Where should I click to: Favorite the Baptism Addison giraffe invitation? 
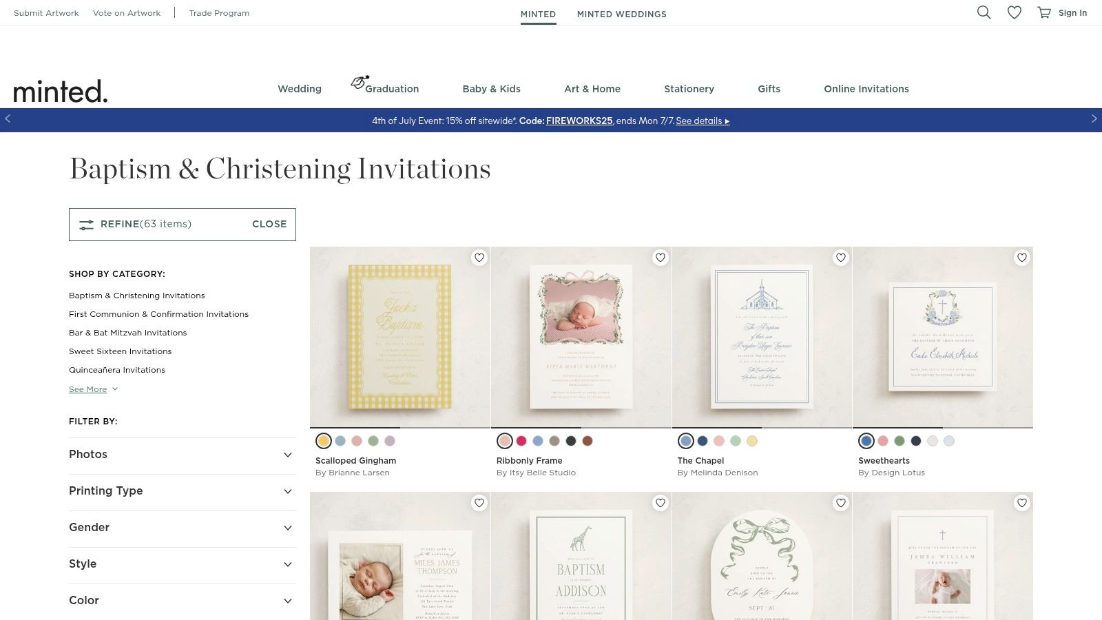click(661, 503)
